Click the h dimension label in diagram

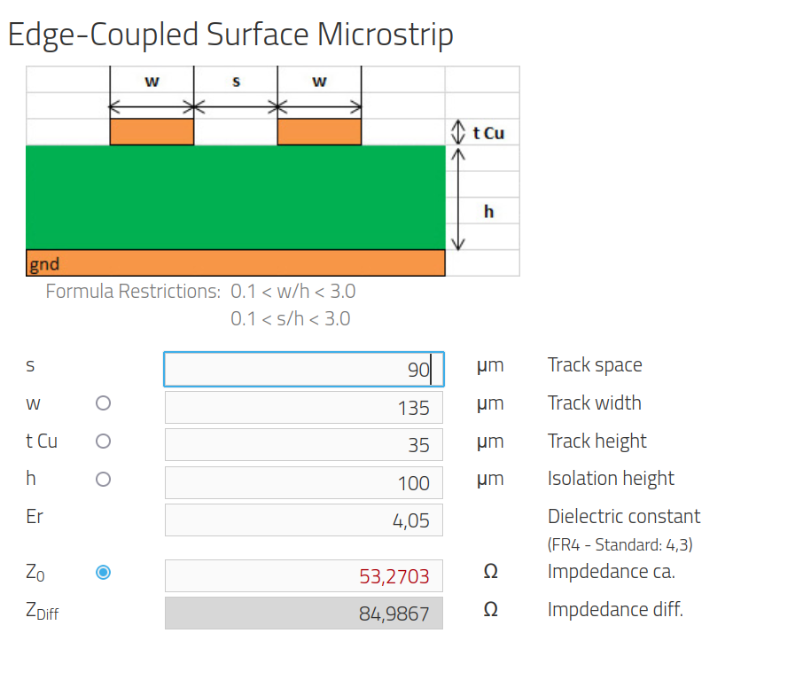pyautogui.click(x=488, y=212)
